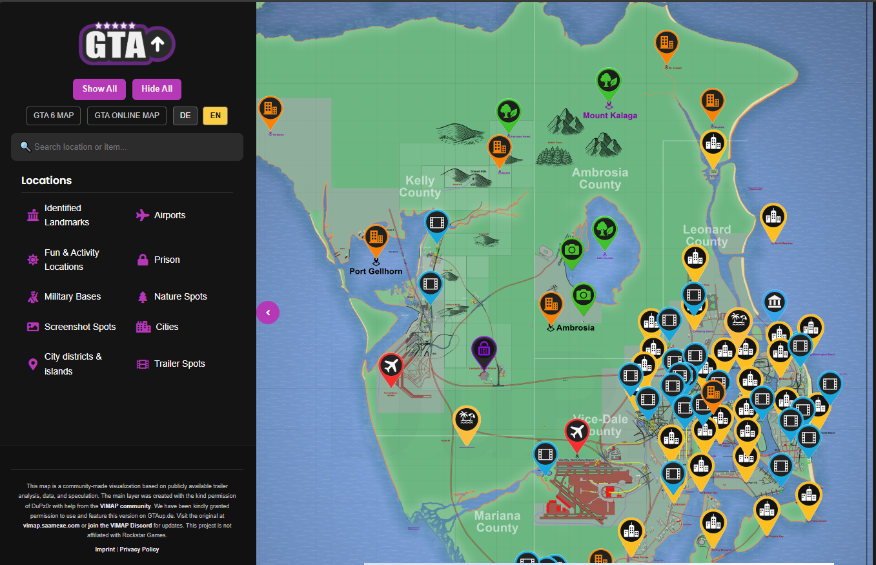Open the Imprint link

(x=105, y=550)
